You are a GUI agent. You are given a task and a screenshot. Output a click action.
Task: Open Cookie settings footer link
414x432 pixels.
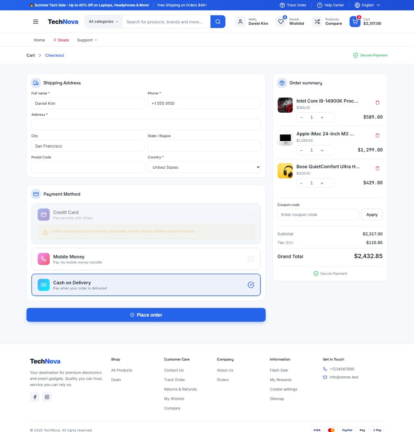tap(284, 389)
